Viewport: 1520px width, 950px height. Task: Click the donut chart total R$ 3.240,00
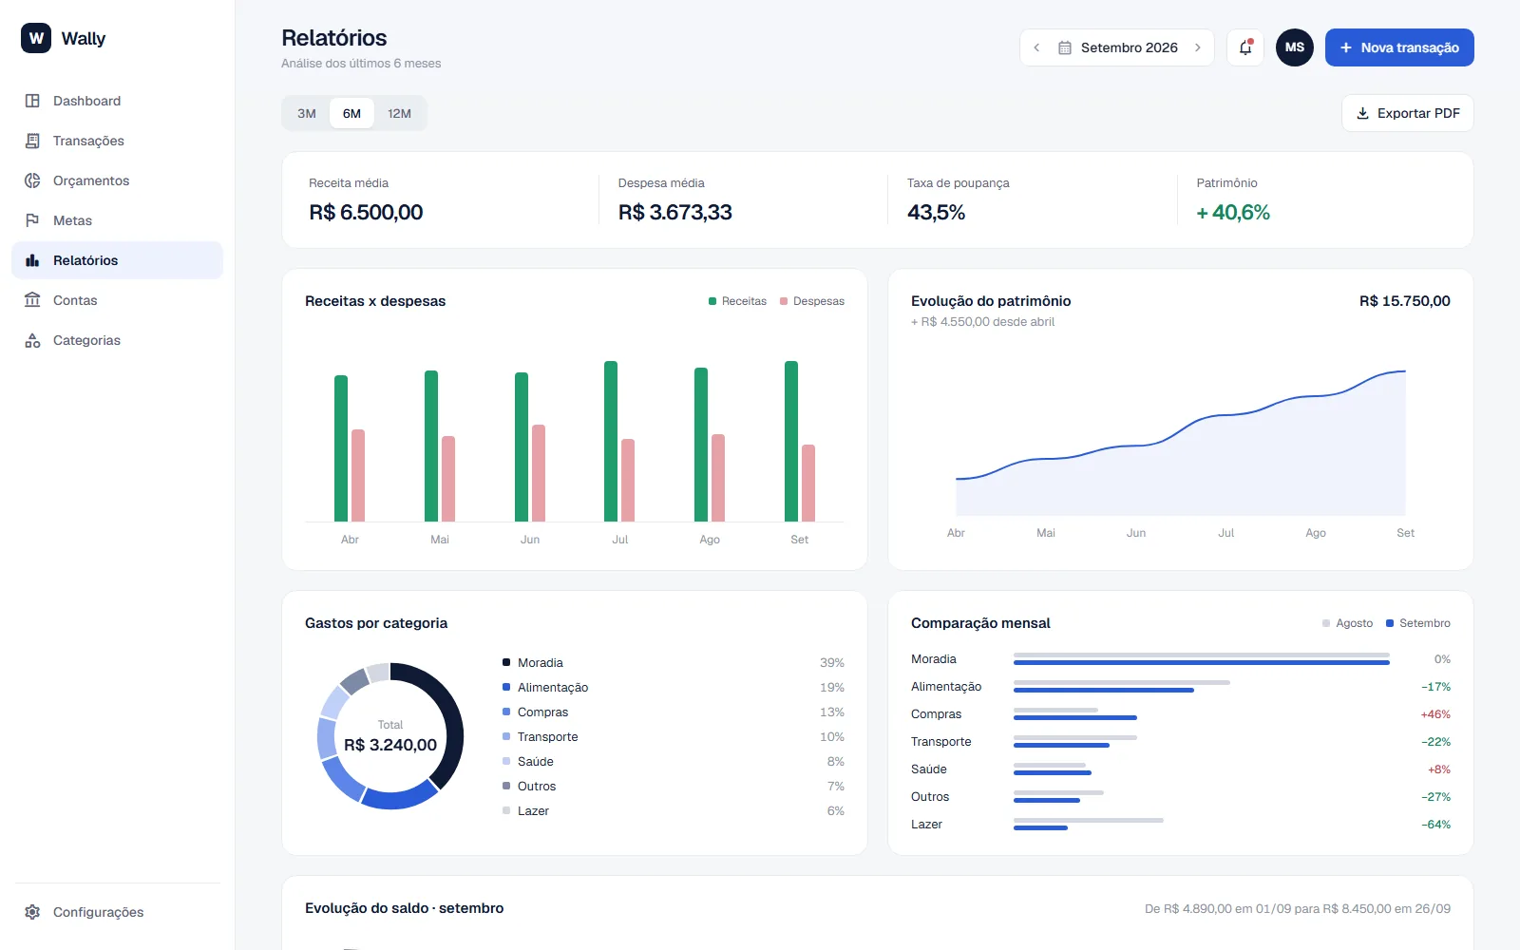coord(390,745)
